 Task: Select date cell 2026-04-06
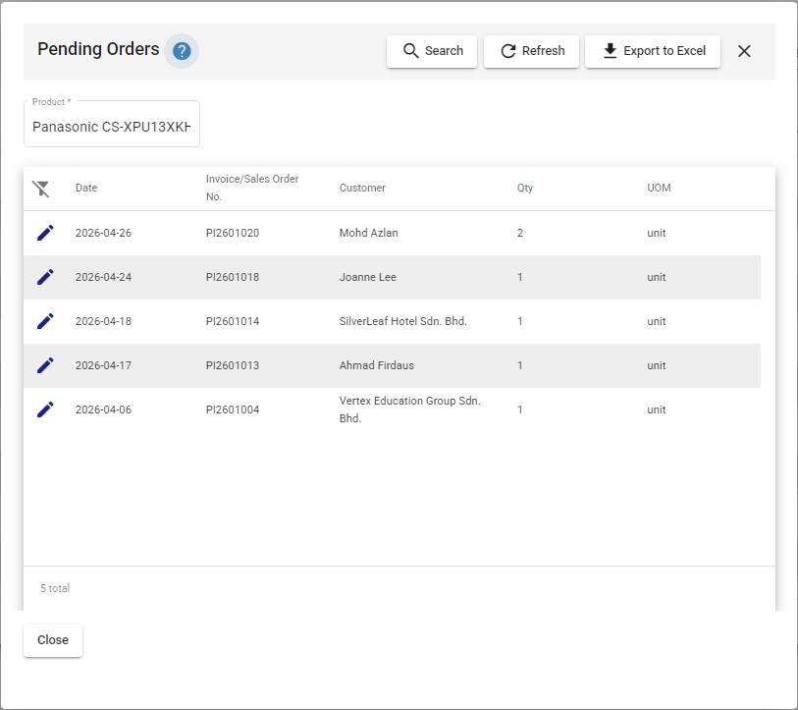tap(103, 410)
